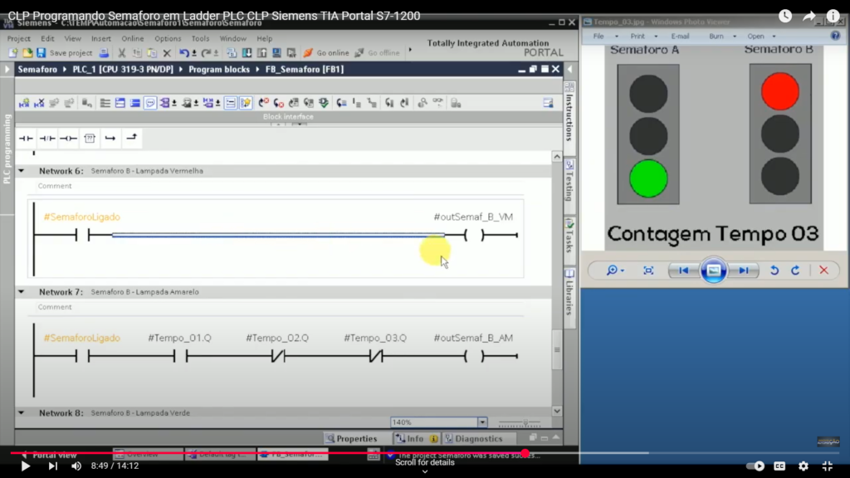
Task: Open the Help menu in TIA Portal
Action: tap(265, 38)
